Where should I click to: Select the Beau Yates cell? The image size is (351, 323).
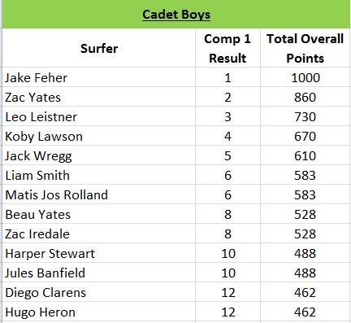[99, 214]
